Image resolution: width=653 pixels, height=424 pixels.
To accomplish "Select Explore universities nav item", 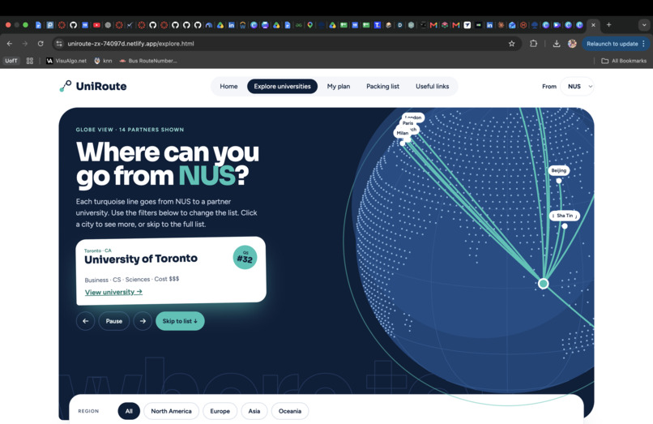I will (x=283, y=86).
